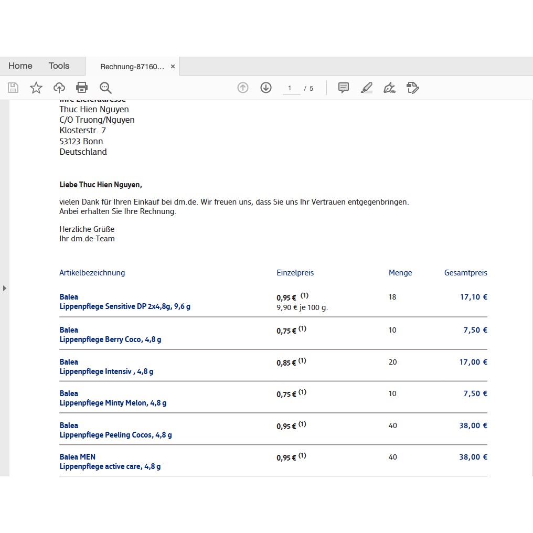533x533 pixels.
Task: Select the highlight text pen tool
Action: (367, 88)
